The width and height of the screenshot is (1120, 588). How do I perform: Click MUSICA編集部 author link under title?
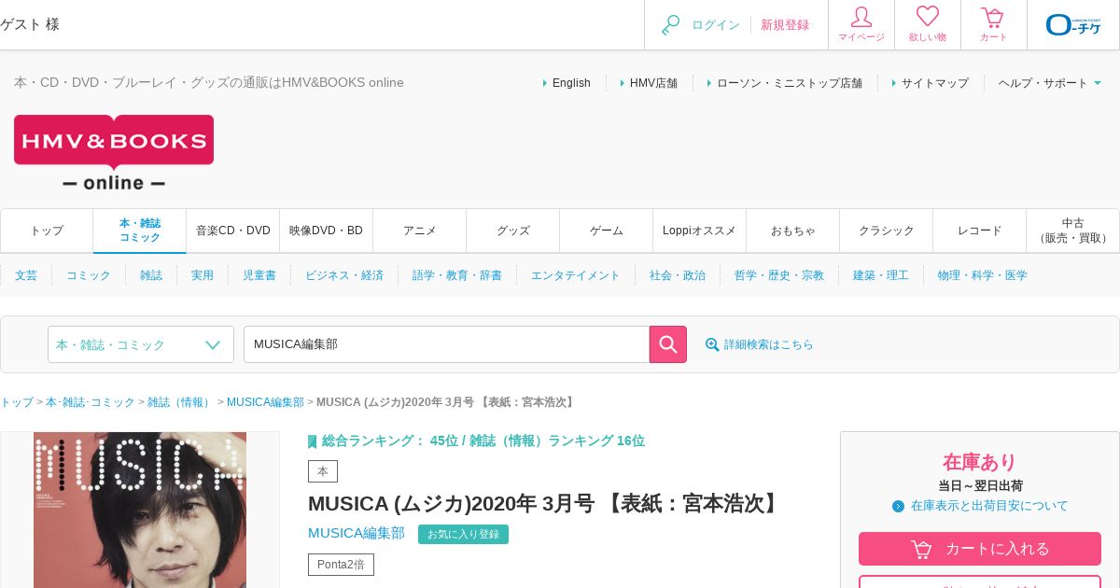click(357, 533)
